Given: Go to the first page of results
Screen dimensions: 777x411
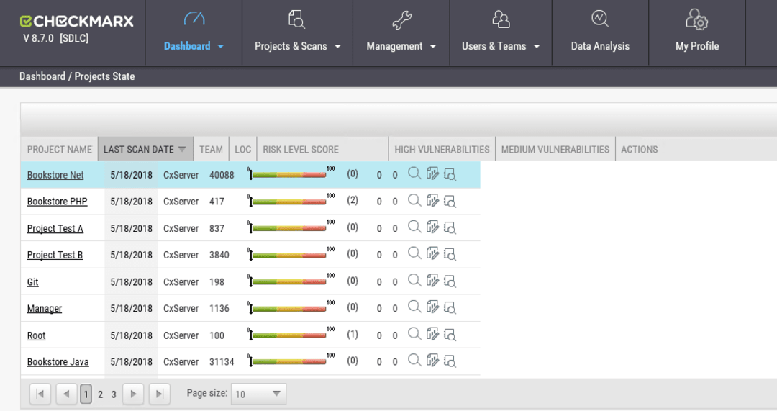Looking at the screenshot, I should click(40, 394).
